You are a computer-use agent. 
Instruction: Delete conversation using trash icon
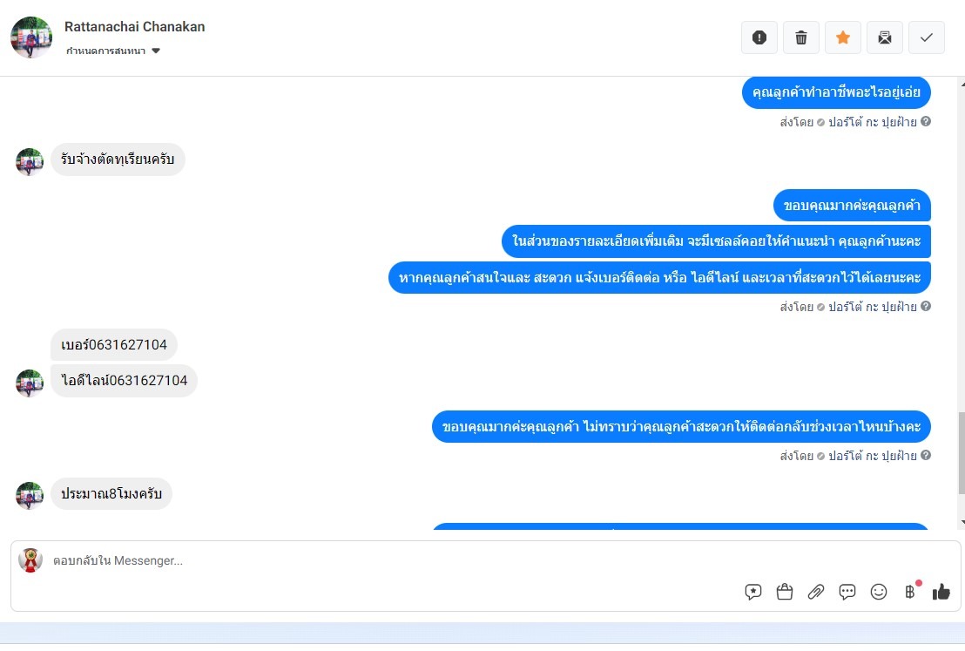[800, 37]
